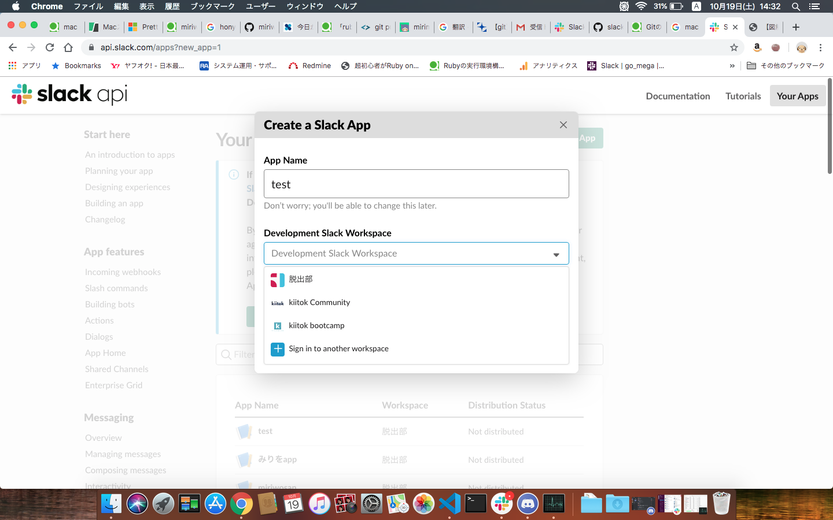
Task: Open Spotlight search in menu bar
Action: tap(796, 6)
